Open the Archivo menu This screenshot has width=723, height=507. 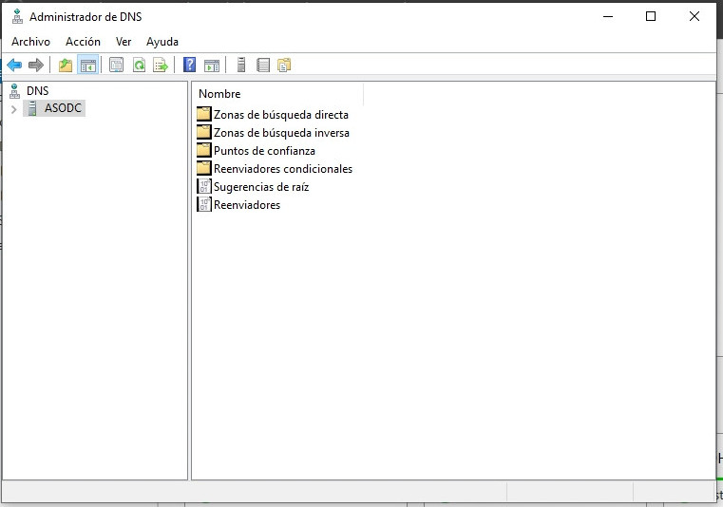pyautogui.click(x=30, y=42)
